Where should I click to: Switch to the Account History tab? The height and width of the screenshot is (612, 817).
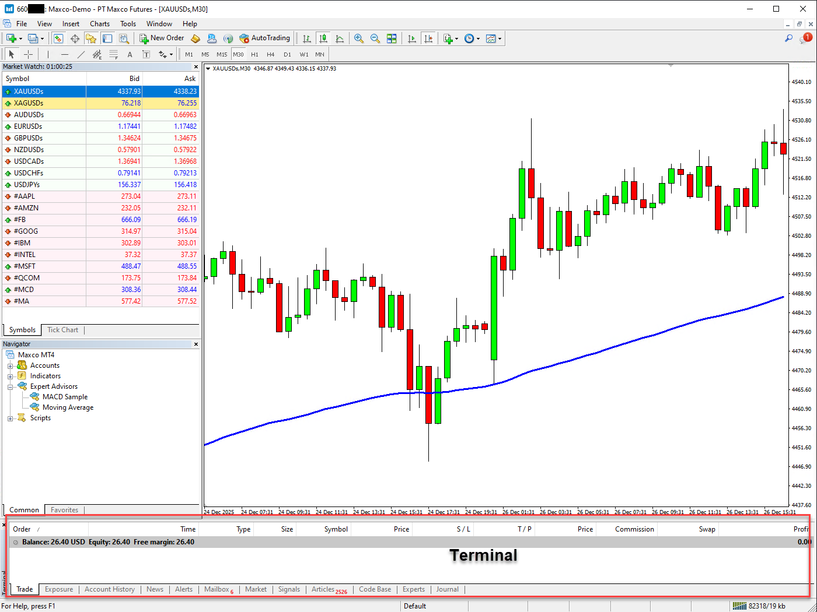coord(109,589)
